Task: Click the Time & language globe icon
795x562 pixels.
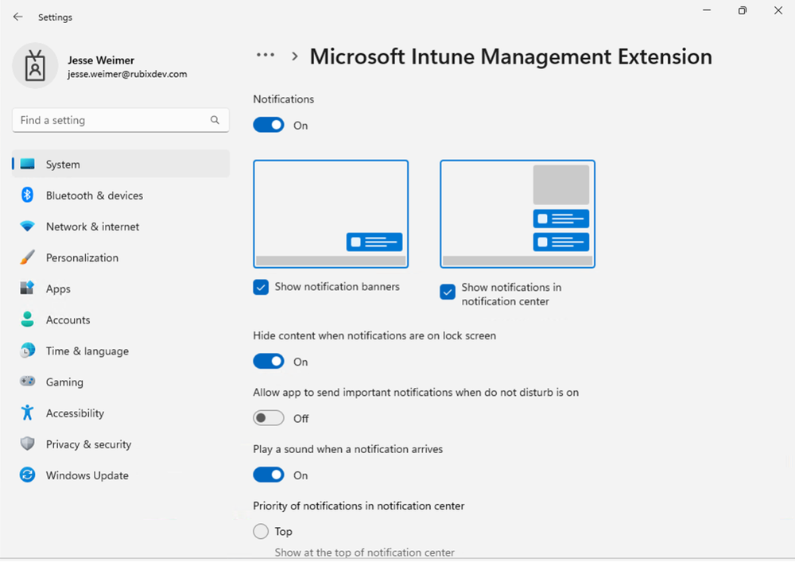Action: click(x=27, y=351)
